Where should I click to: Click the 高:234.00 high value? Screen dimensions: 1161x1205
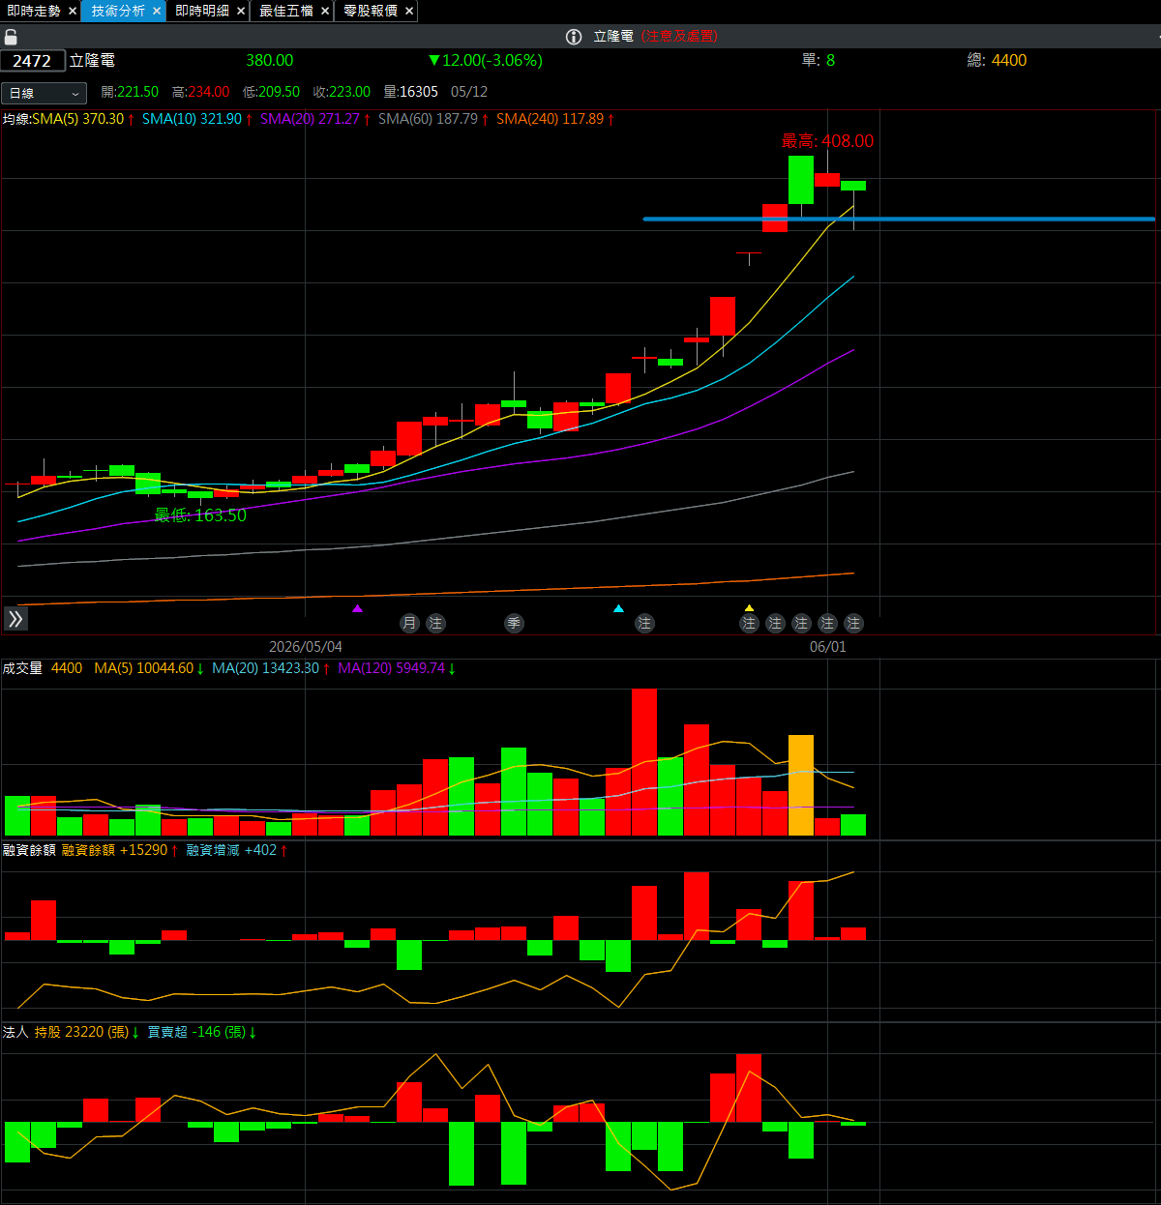[200, 92]
